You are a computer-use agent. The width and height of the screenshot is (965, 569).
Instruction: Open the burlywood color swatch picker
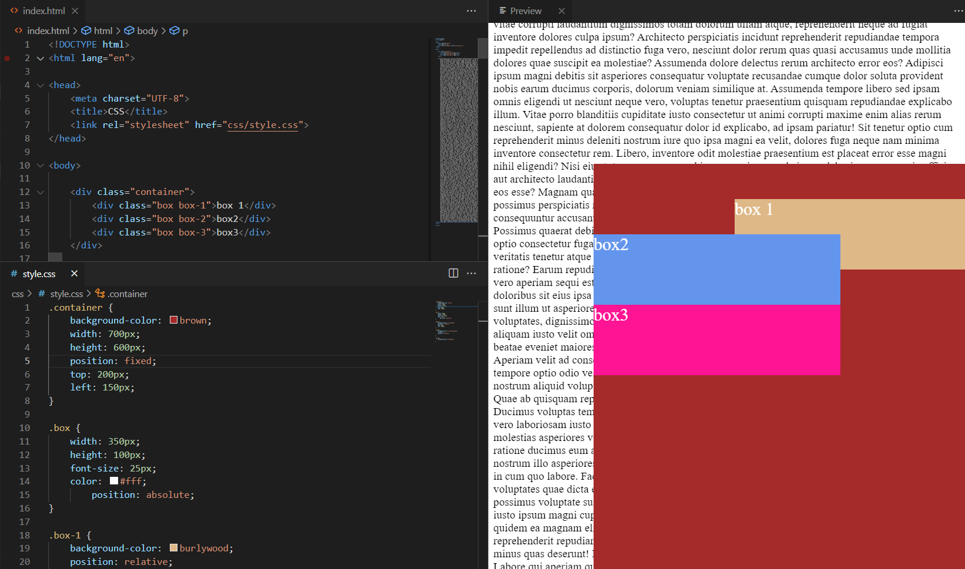[x=174, y=548]
